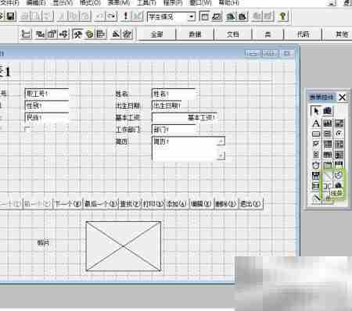Click the 打印(R) button on the form
The width and height of the screenshot is (352, 311).
pos(153,204)
